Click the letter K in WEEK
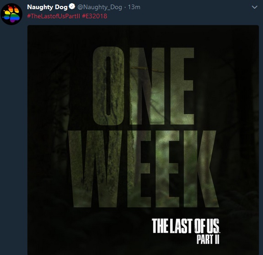The image size is (263, 255). (202, 169)
